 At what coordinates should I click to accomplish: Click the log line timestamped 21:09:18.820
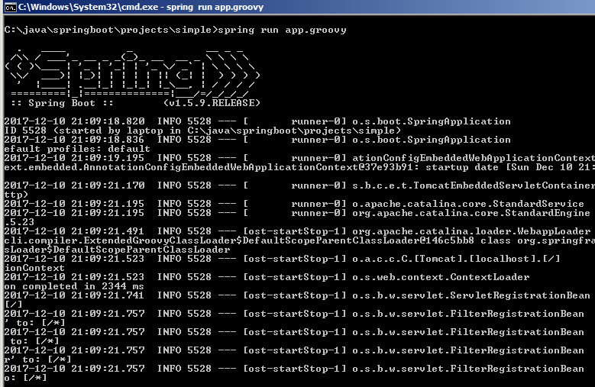257,121
